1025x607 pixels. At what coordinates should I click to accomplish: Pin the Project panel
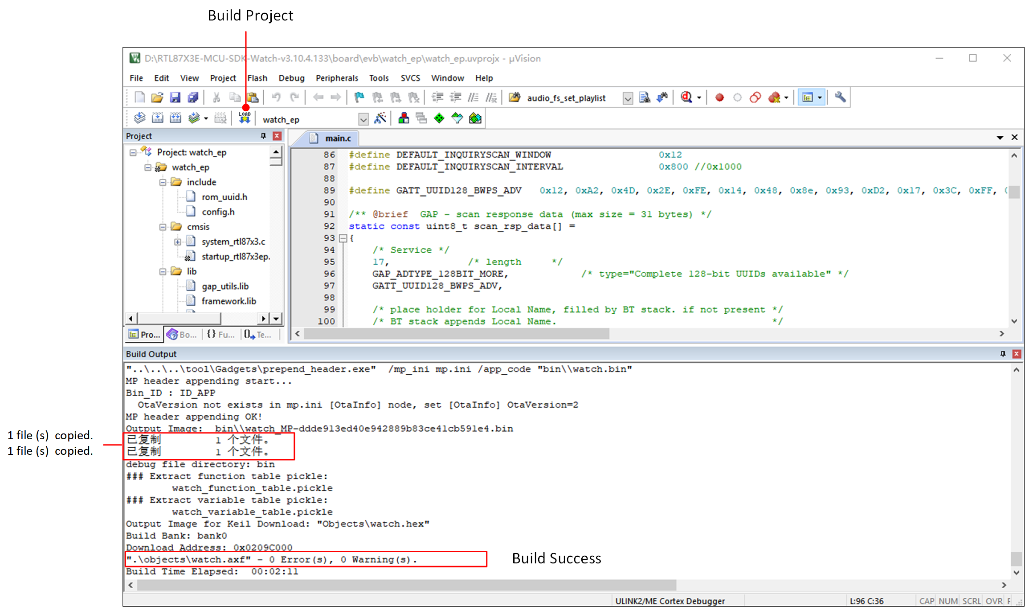point(263,136)
